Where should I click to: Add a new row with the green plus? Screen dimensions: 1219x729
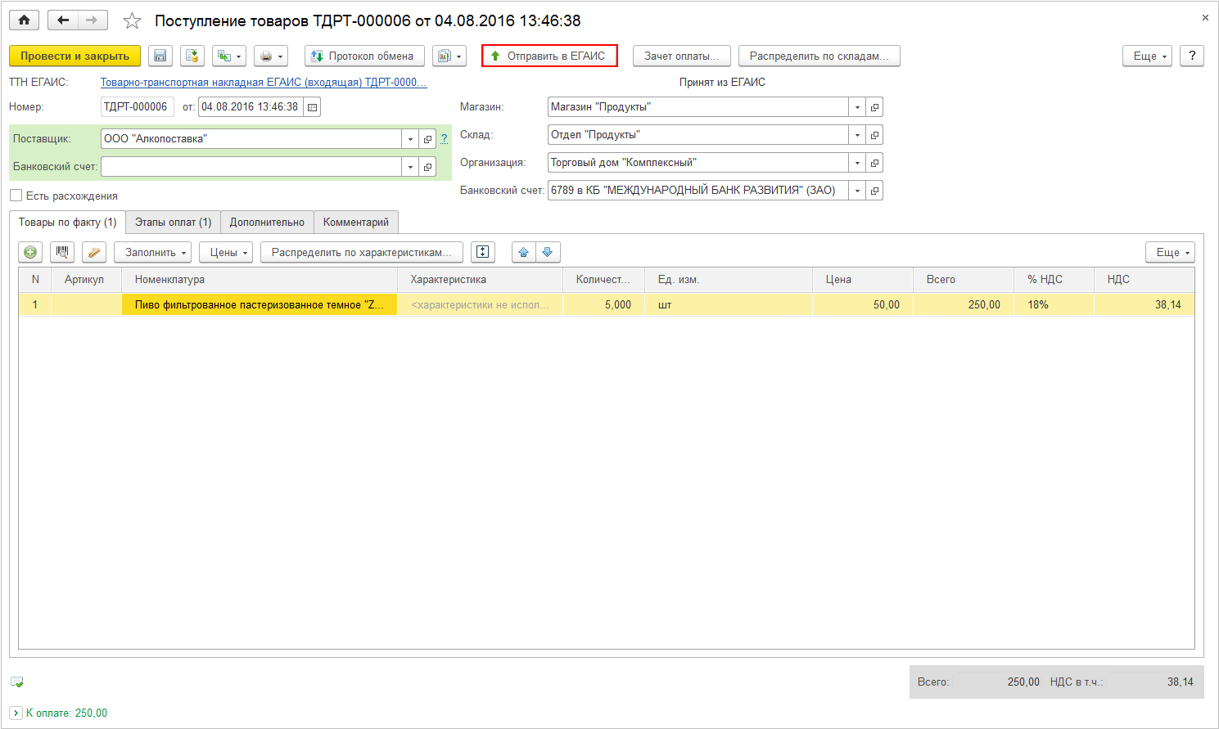click(x=30, y=252)
